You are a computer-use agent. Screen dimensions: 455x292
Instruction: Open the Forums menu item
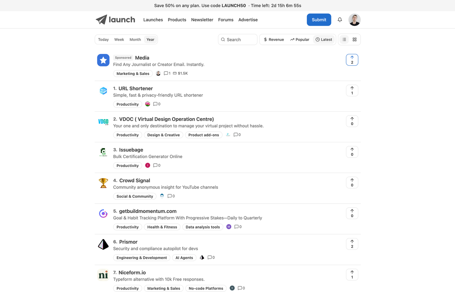pos(226,20)
